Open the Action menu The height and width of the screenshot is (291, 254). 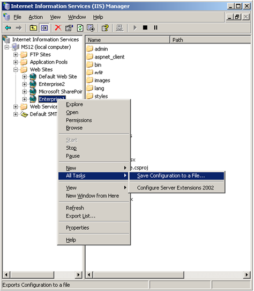(35, 17)
